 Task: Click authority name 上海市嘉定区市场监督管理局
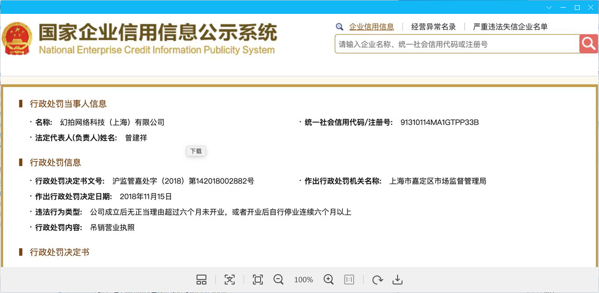[x=438, y=181]
